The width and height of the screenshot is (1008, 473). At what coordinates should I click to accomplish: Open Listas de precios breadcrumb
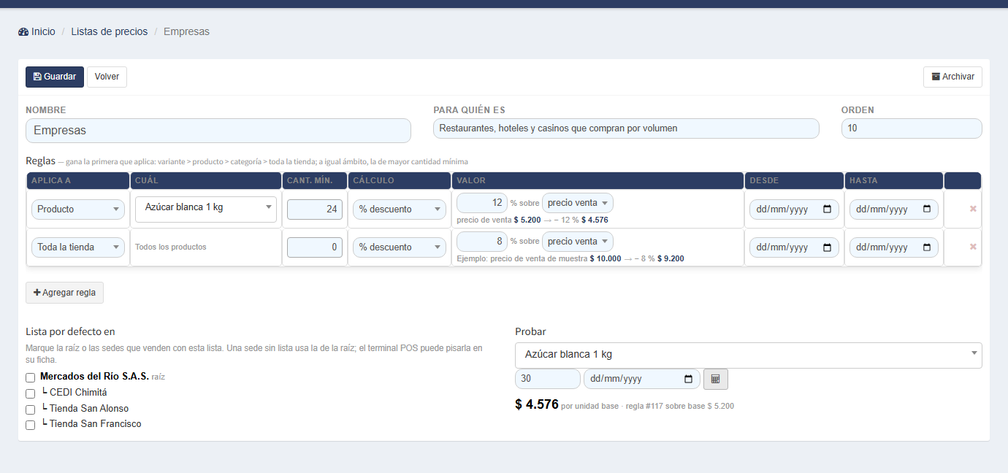tap(110, 31)
